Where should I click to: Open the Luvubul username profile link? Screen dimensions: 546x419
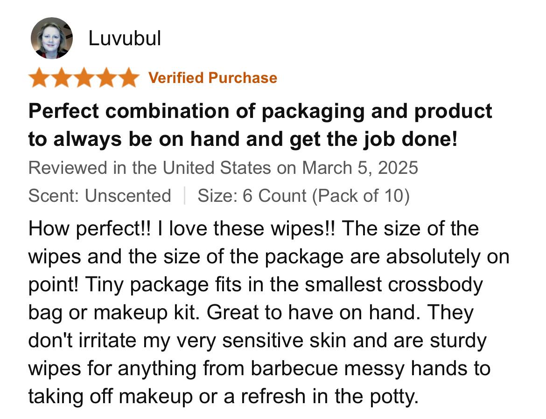[x=124, y=38]
